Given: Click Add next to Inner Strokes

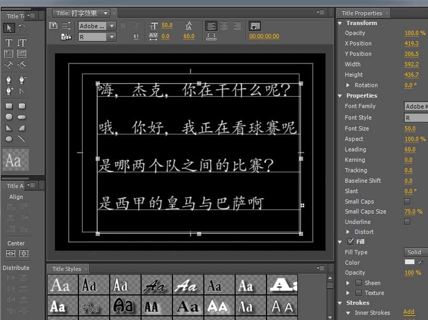Looking at the screenshot, I should (x=409, y=312).
